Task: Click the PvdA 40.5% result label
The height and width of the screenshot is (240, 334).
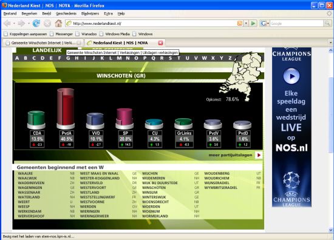Action: (67, 139)
